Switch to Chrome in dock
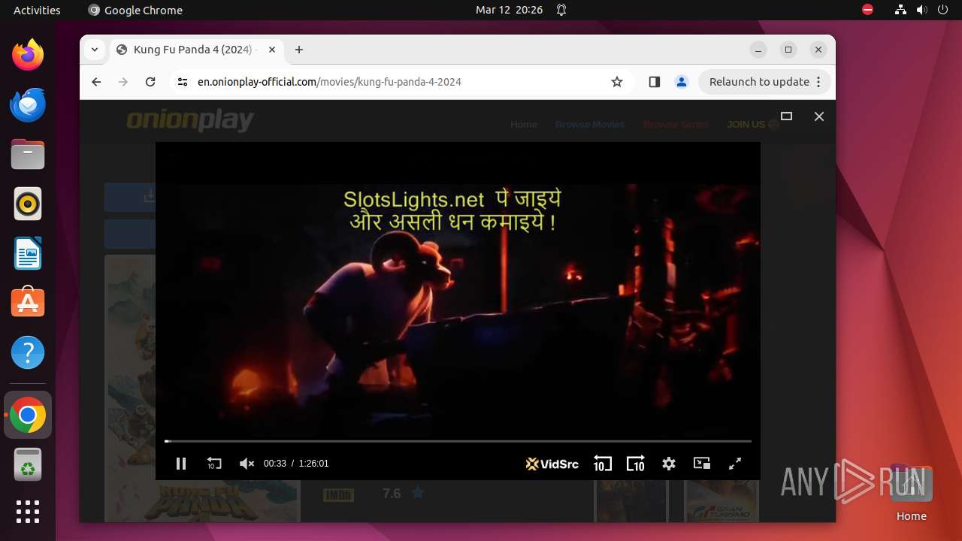Screen dimensions: 962x541 [x=28, y=415]
